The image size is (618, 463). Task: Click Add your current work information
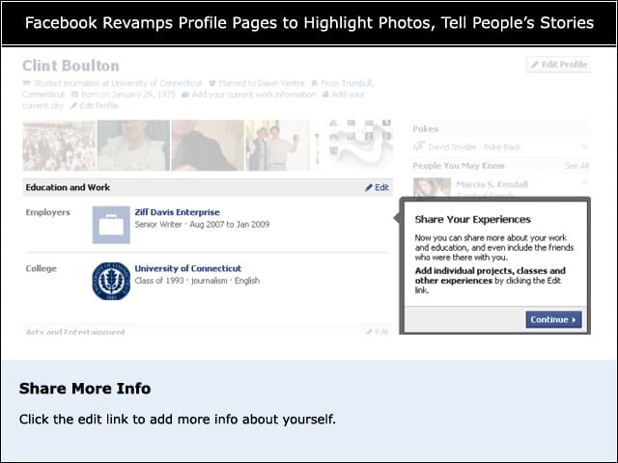tap(254, 95)
